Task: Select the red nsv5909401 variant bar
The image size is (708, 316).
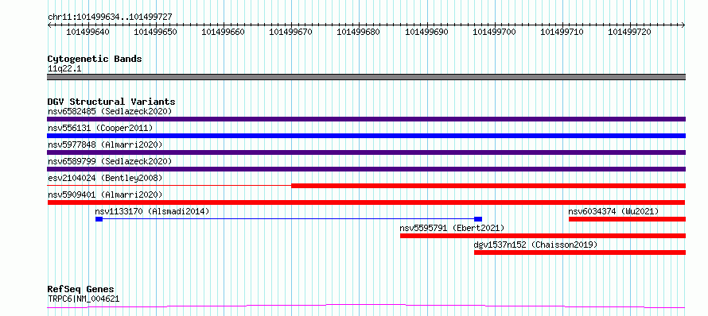Action: [x=366, y=202]
